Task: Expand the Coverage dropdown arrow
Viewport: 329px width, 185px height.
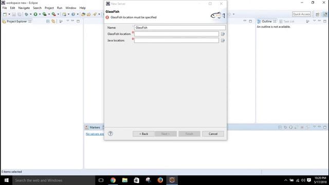Action: coord(49,14)
